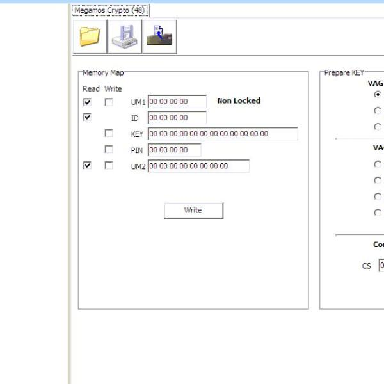This screenshot has height=384, width=384.
Task: Click the CS input field
Action: coord(381,265)
